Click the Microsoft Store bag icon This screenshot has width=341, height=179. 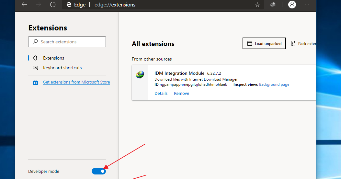click(35, 83)
